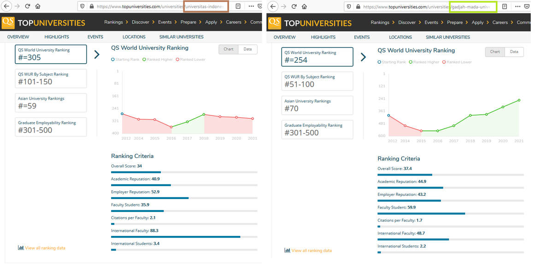Open page actions menu in right browser
The image size is (553, 264).
pos(518,6)
